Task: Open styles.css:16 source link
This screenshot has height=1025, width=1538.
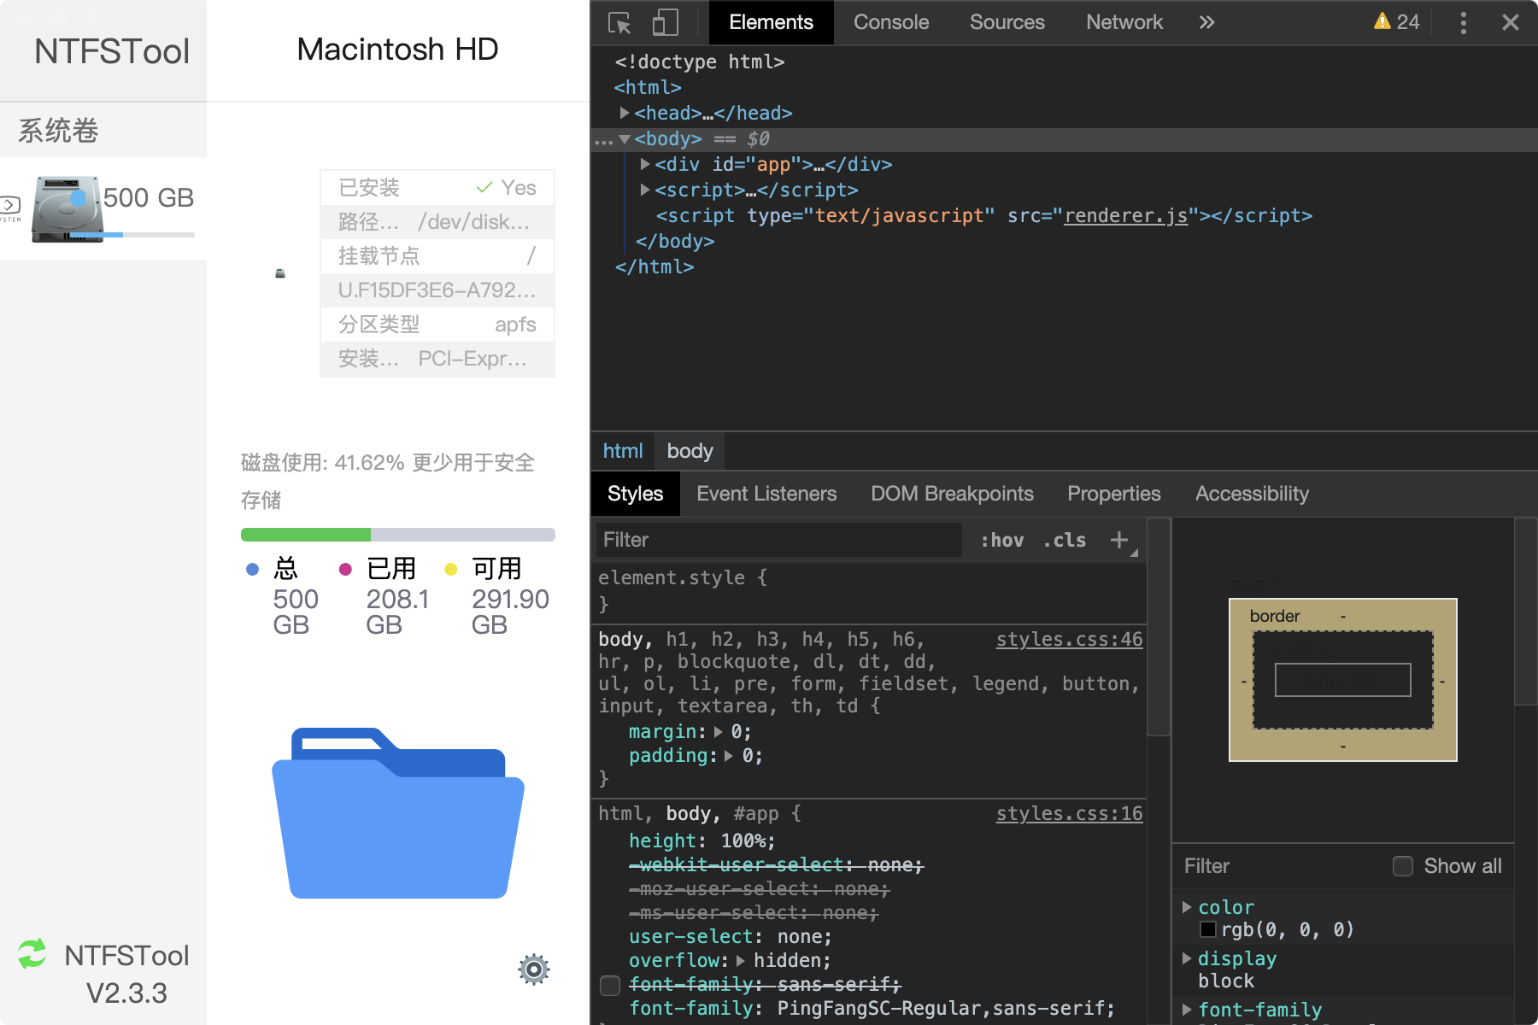Action: click(1069, 813)
